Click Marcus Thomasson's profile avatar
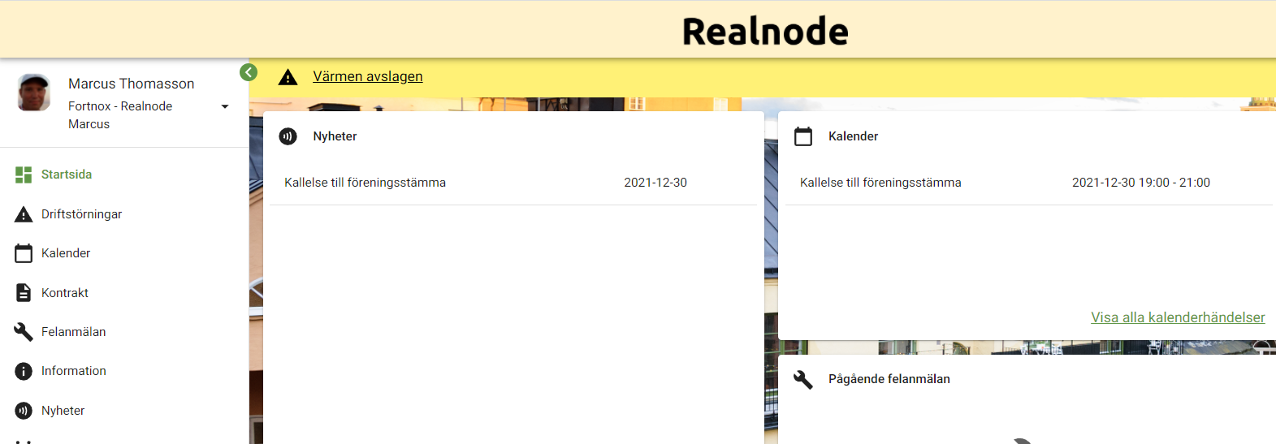The width and height of the screenshot is (1276, 444). click(x=34, y=93)
